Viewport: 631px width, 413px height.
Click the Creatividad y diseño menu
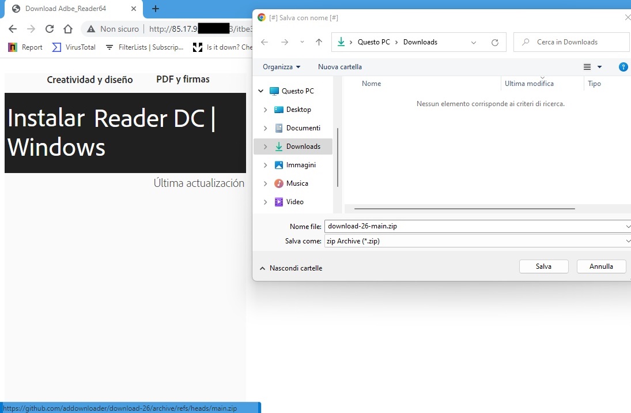(x=90, y=80)
